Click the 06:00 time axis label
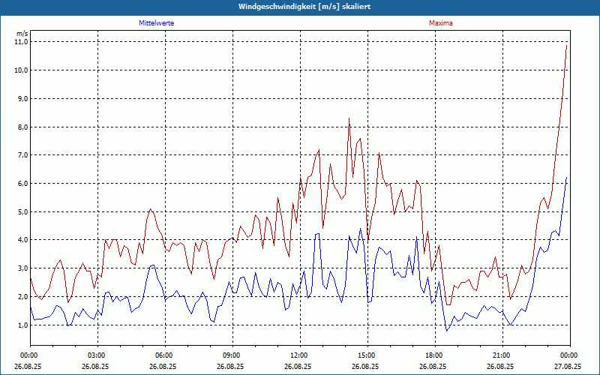The width and height of the screenshot is (600, 375). point(165,355)
